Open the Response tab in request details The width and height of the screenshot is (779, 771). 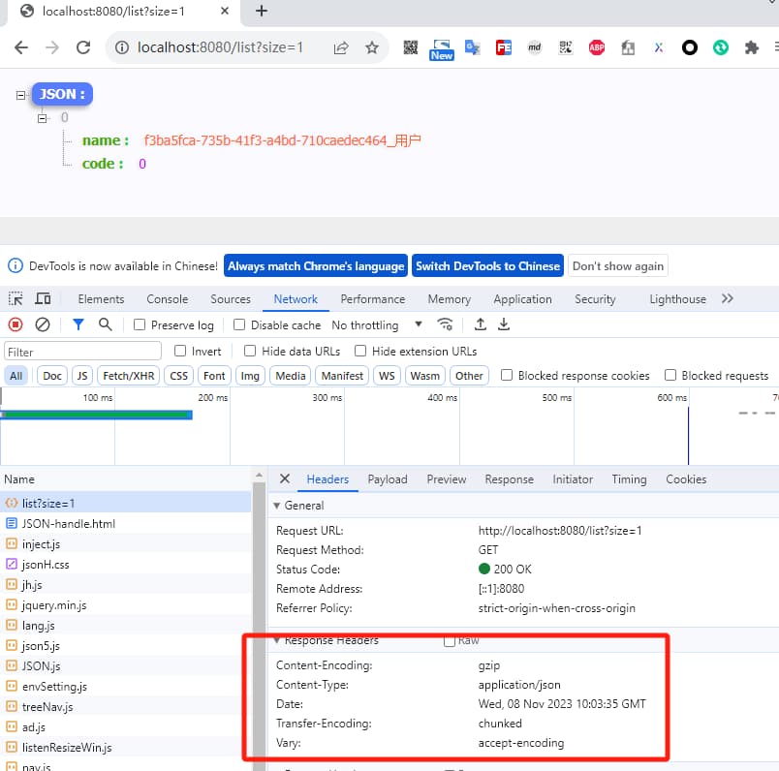(x=509, y=479)
